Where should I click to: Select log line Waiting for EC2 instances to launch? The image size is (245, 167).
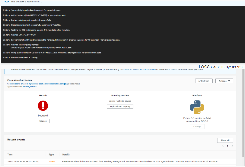pyautogui.click(x=40, y=30)
